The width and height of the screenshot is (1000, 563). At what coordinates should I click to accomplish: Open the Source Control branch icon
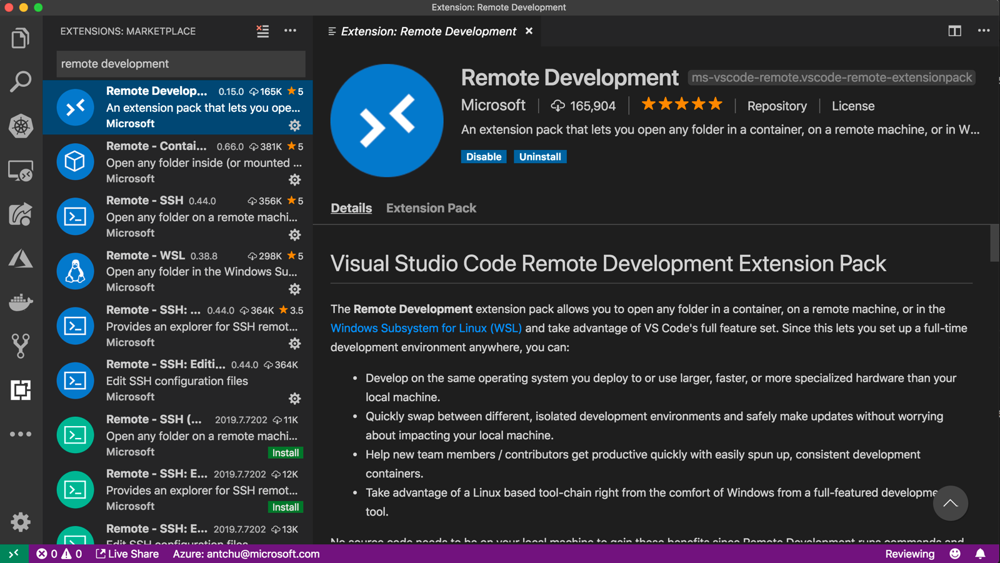[x=21, y=346]
